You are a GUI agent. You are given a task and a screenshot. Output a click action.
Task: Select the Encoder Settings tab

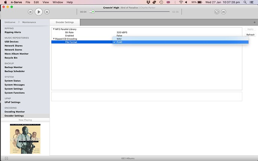pyautogui.click(x=65, y=22)
